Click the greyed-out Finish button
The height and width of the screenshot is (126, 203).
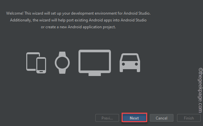(189, 118)
